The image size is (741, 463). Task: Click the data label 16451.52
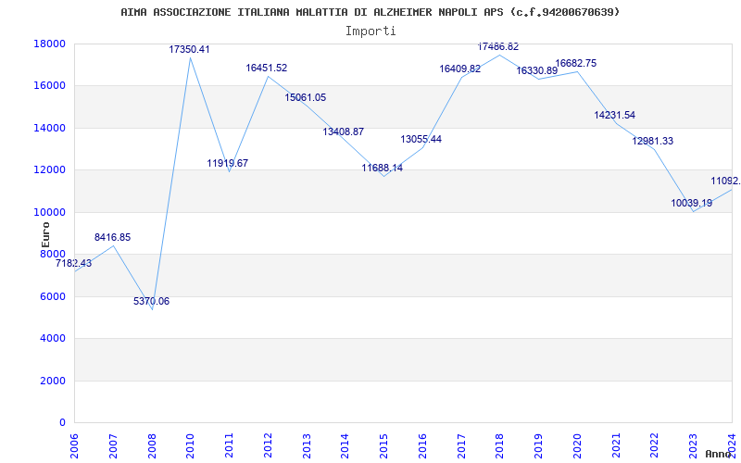[x=267, y=68]
